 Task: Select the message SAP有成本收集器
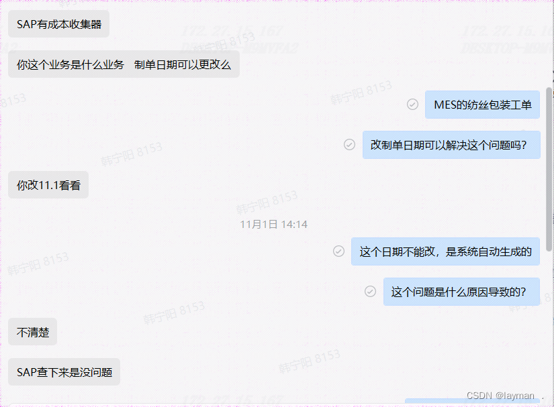point(58,24)
